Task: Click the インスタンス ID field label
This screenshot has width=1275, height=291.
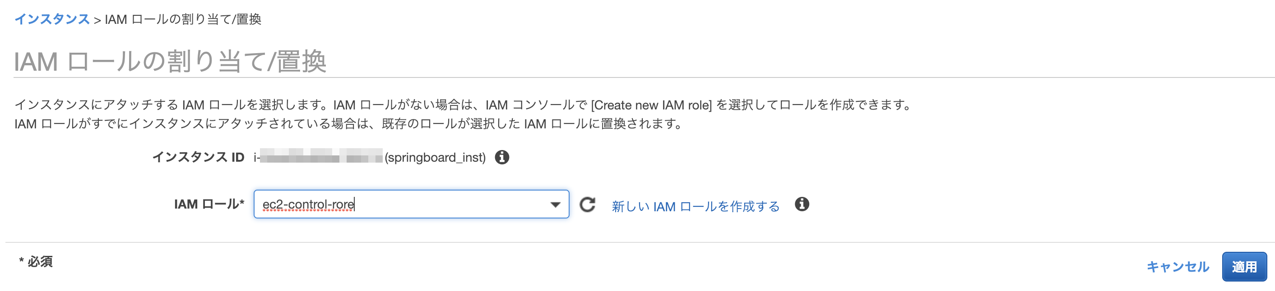Action: point(198,157)
